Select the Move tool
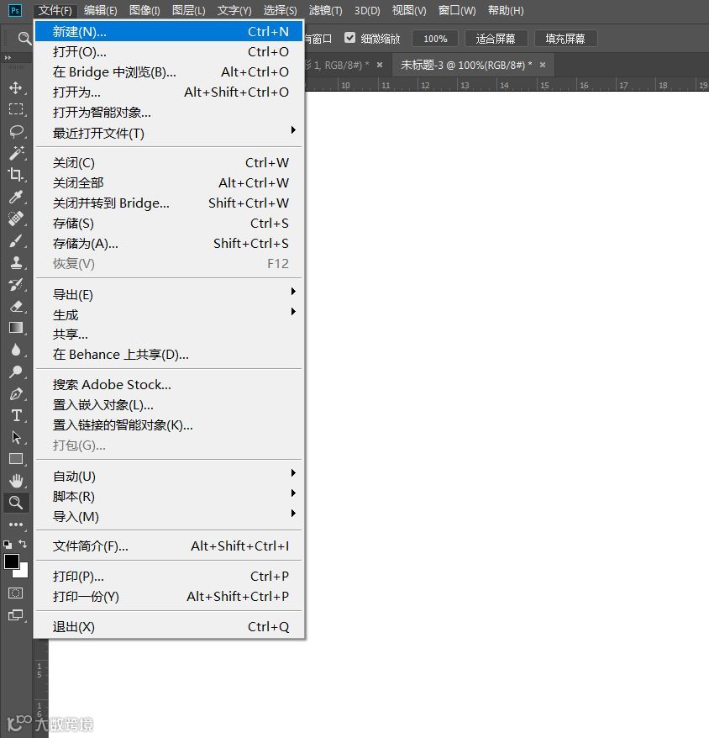The image size is (709, 738). pos(16,87)
